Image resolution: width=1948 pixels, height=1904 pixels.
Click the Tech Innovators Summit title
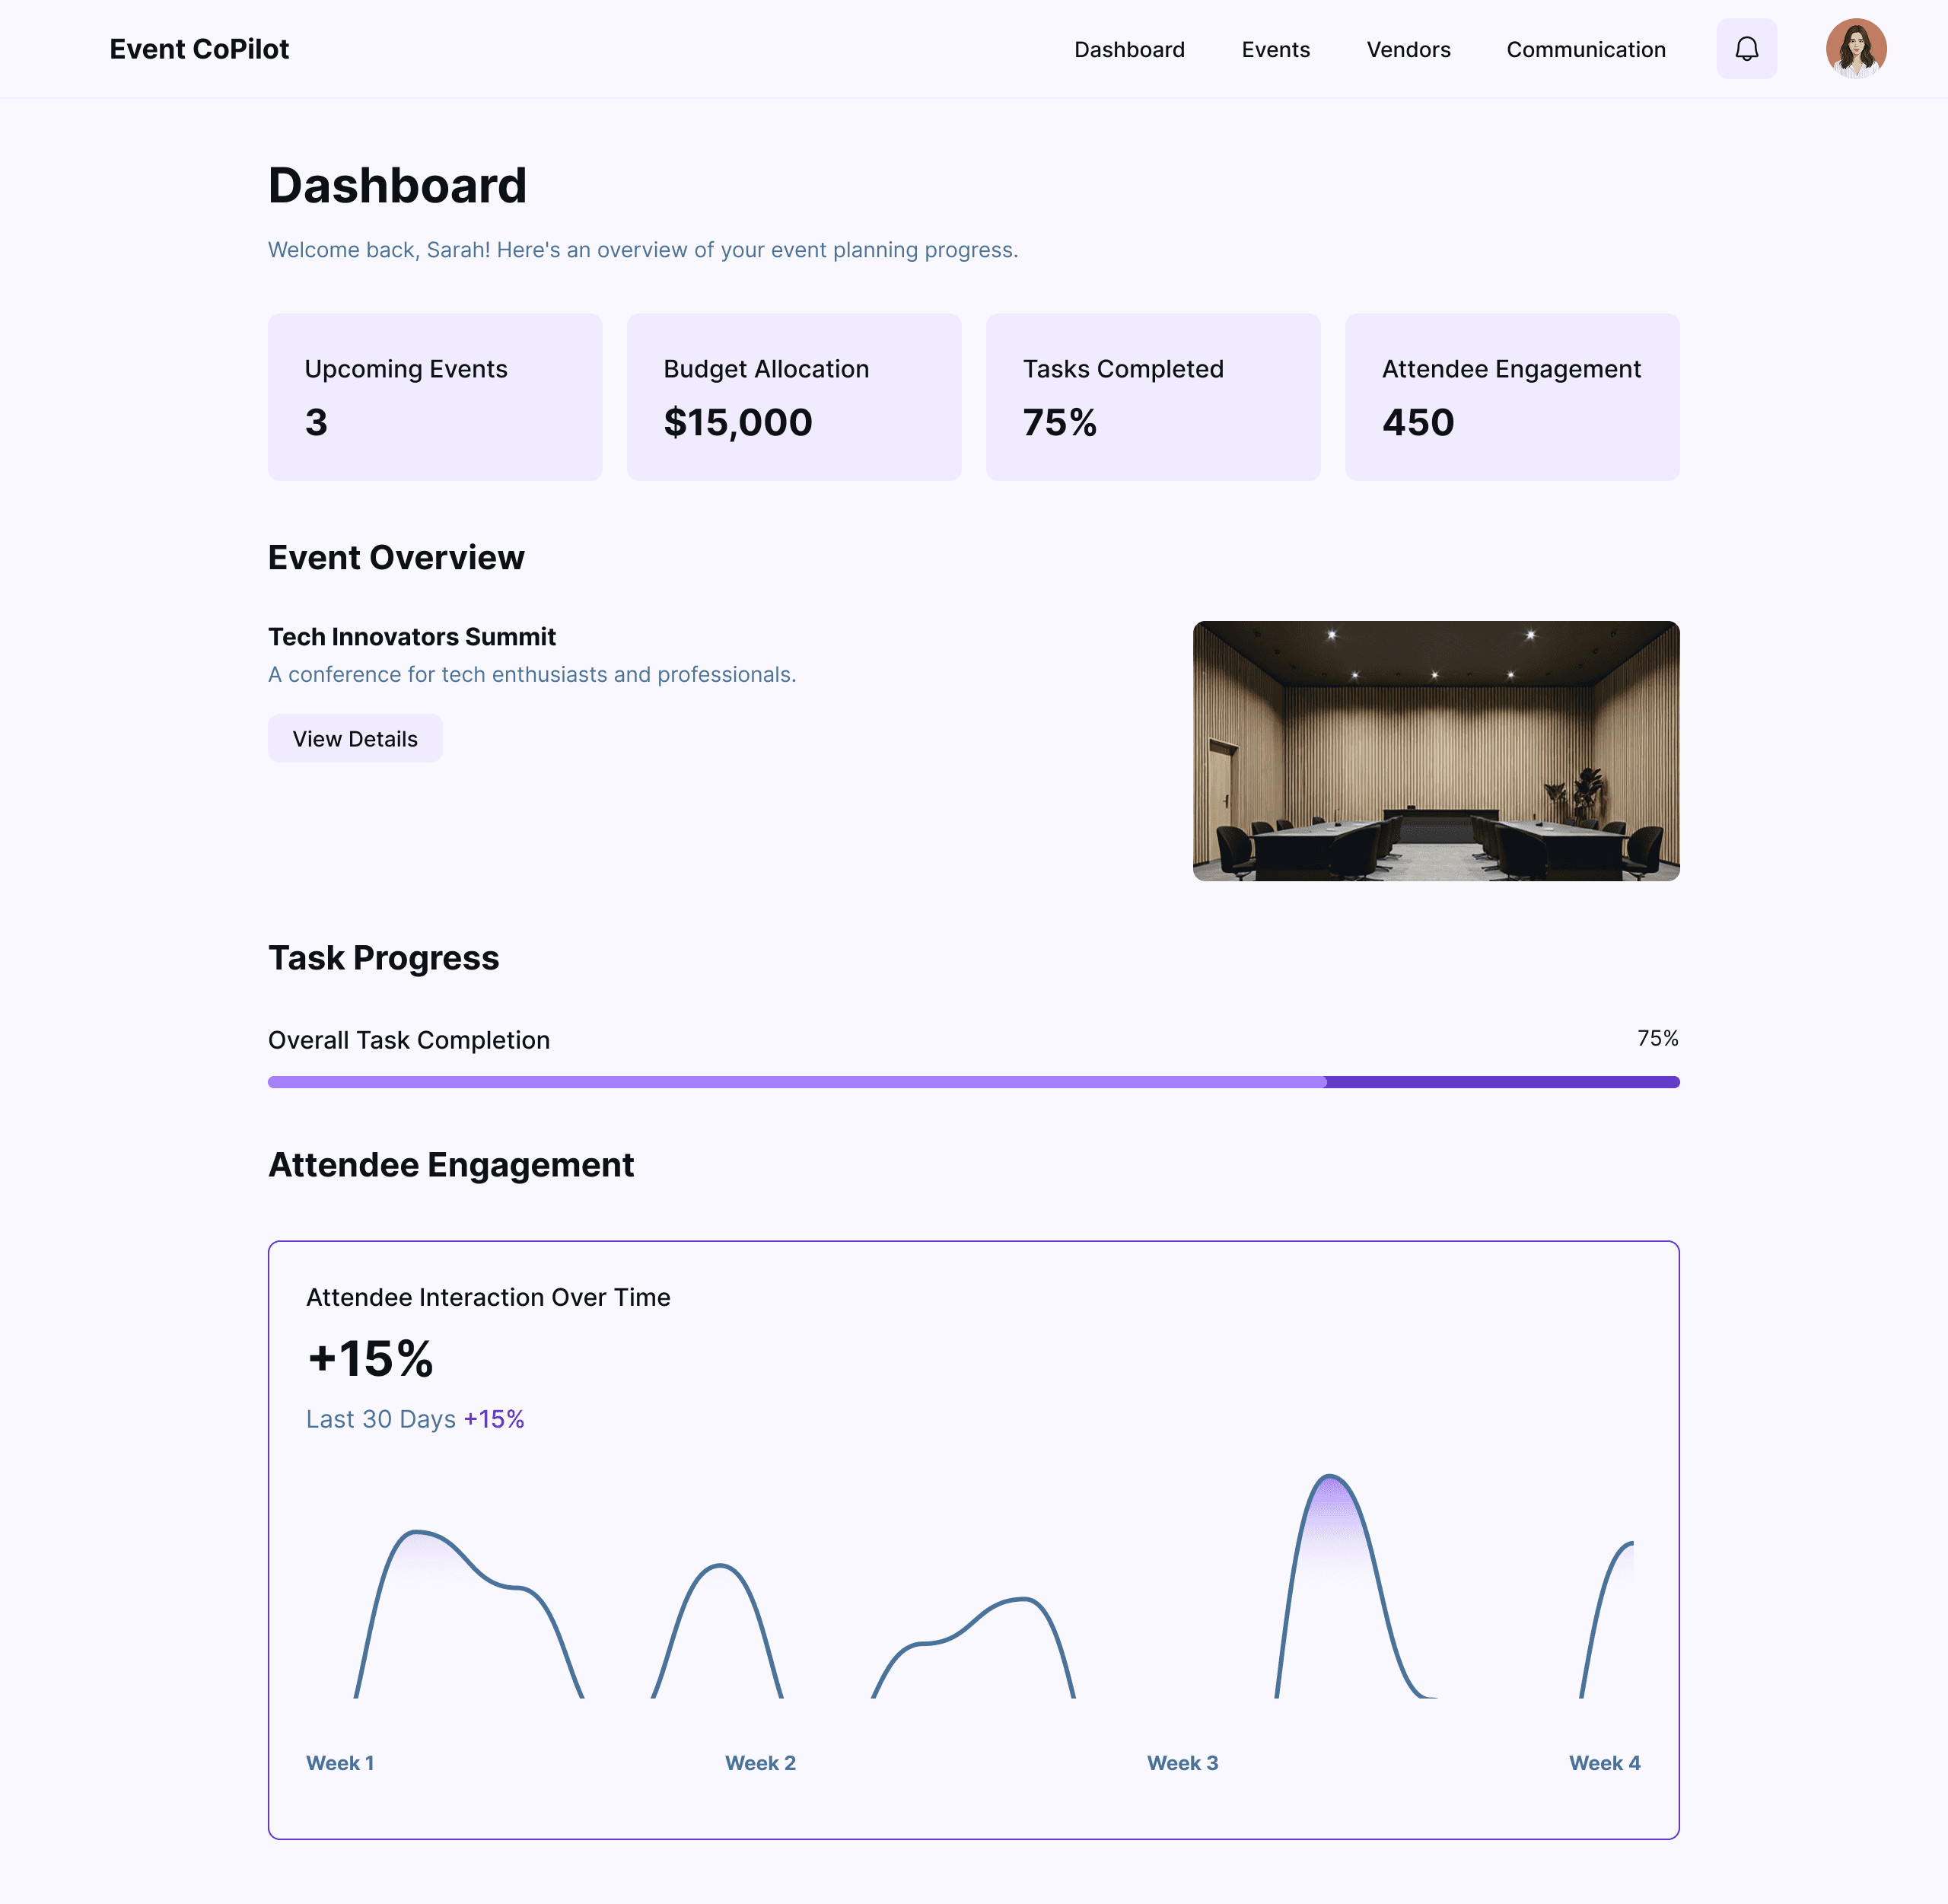coord(412,637)
